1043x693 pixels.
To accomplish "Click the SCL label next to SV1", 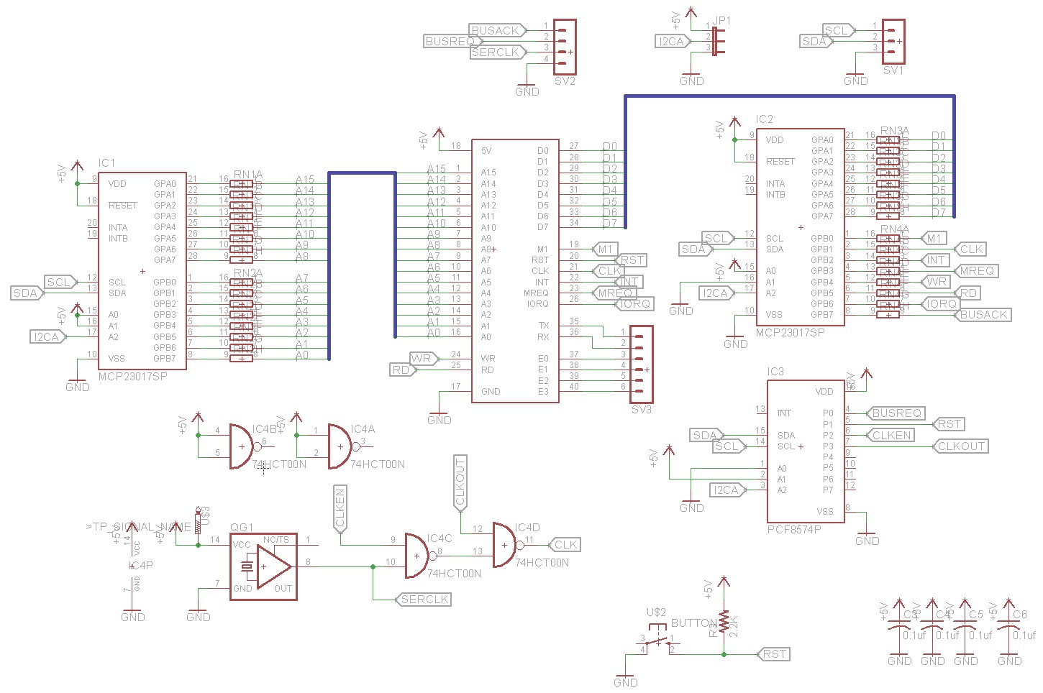I will (839, 30).
